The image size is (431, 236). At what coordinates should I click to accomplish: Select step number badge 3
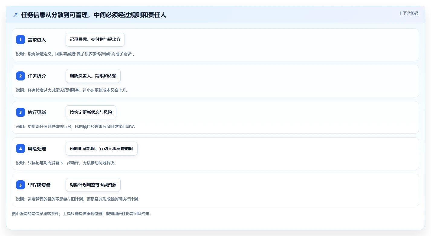coord(21,112)
